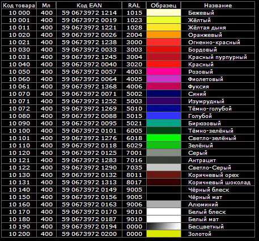The image size is (259, 241).
Task: Click the beige color swatch RAL 1015
Action: (x=164, y=13)
